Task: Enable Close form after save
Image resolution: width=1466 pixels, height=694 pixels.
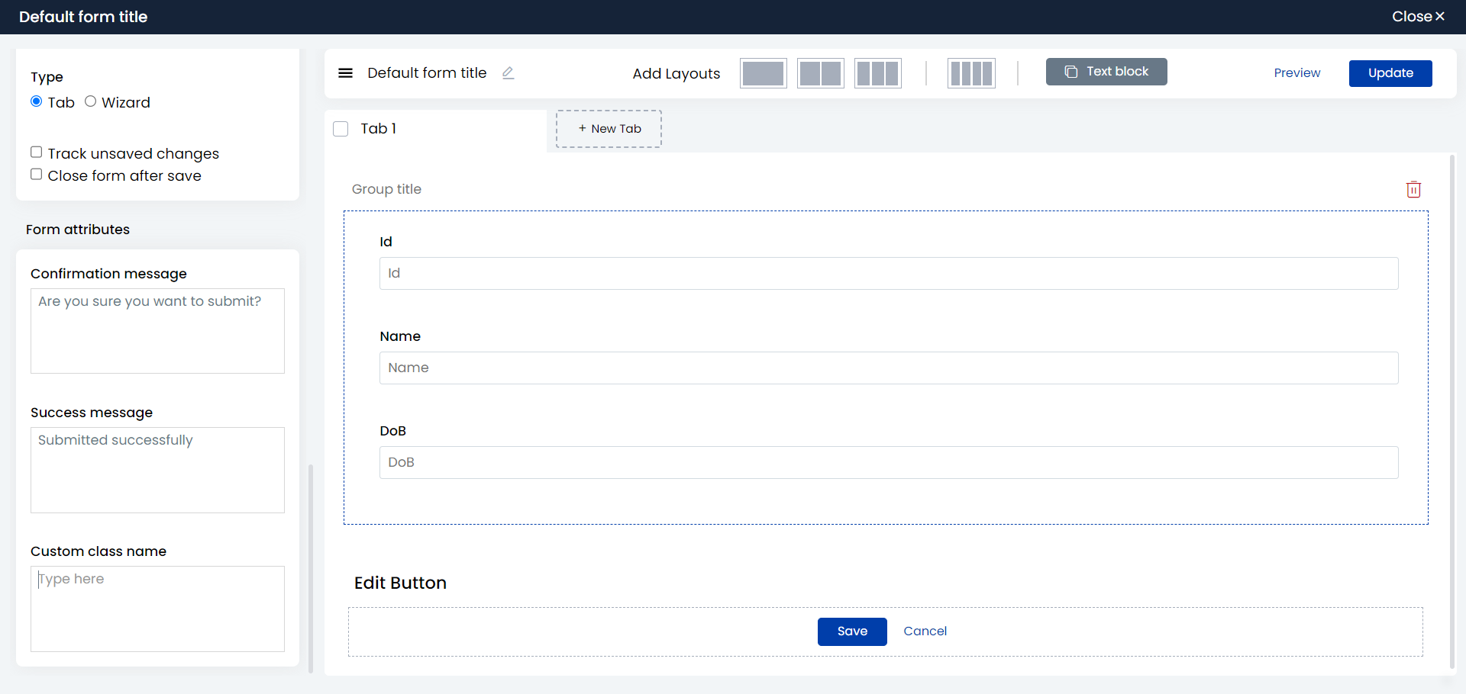Action: click(x=36, y=175)
